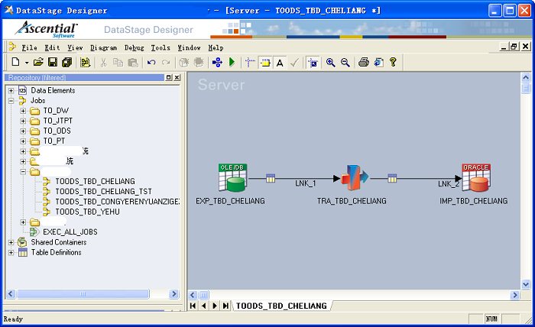Open the View menu
This screenshot has width=535, height=327.
[x=75, y=47]
